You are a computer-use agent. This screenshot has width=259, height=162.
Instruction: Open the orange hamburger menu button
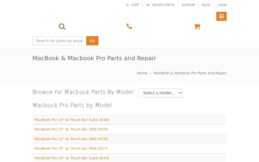coord(221,16)
